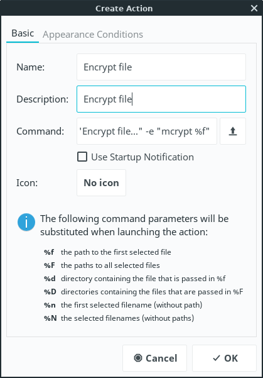Click the Create Action title bar

(x=124, y=8)
